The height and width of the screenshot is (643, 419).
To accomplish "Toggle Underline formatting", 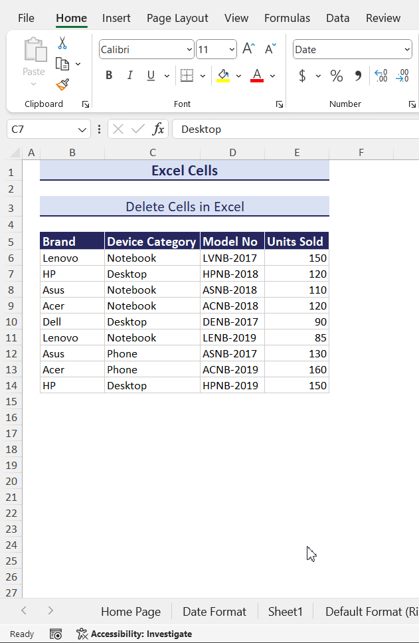I will [151, 76].
